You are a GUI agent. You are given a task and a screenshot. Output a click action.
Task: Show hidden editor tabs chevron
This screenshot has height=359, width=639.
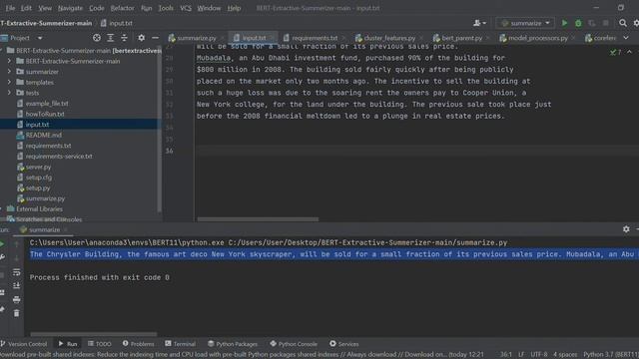626,38
